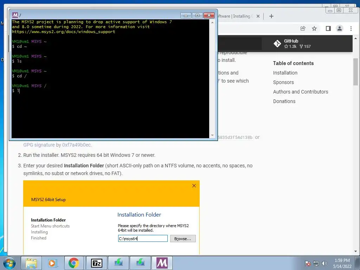Open 7-Zip from the taskbar
The image size is (360, 270).
point(96,263)
